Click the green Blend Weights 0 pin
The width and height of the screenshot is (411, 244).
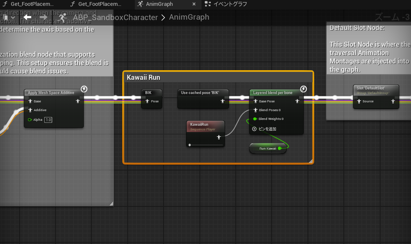(255, 119)
